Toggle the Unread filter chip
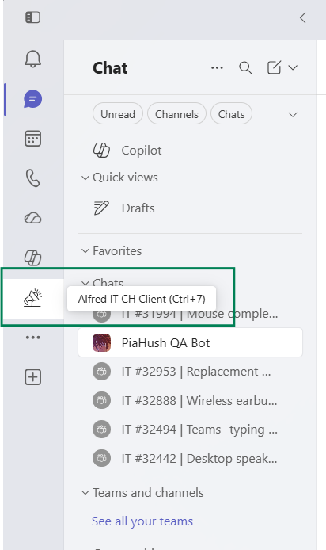Screen dimensions: 326x550 pos(118,114)
